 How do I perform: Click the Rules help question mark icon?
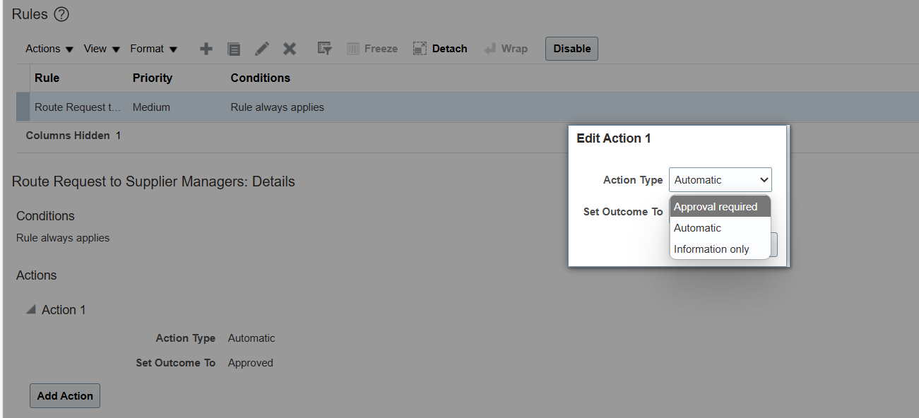(x=61, y=14)
